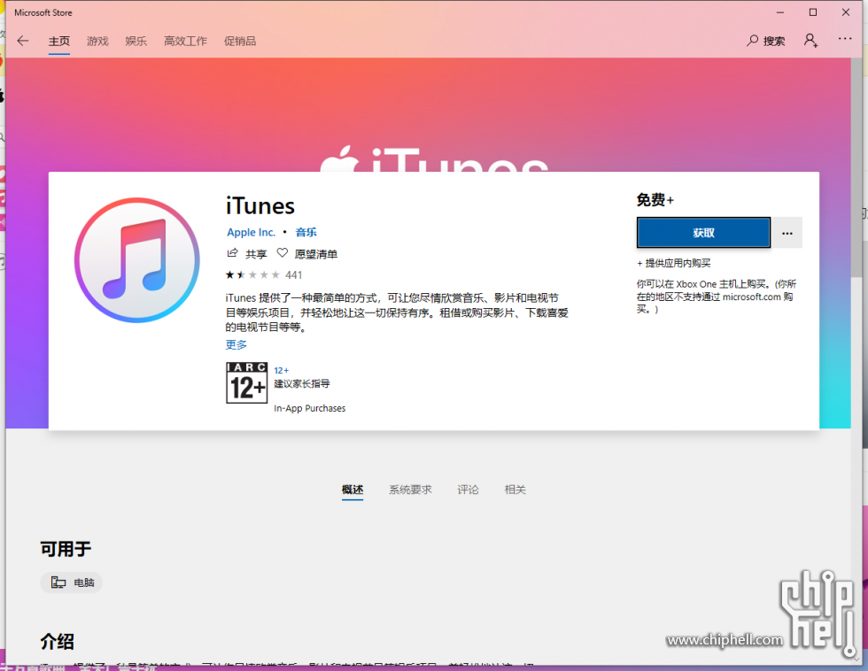The width and height of the screenshot is (868, 671).
Task: Open the more actions button beside 获取
Action: pos(787,233)
